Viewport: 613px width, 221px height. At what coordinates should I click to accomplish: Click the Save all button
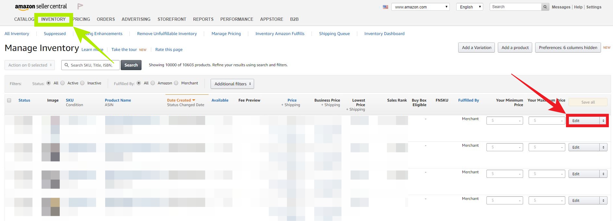point(588,102)
